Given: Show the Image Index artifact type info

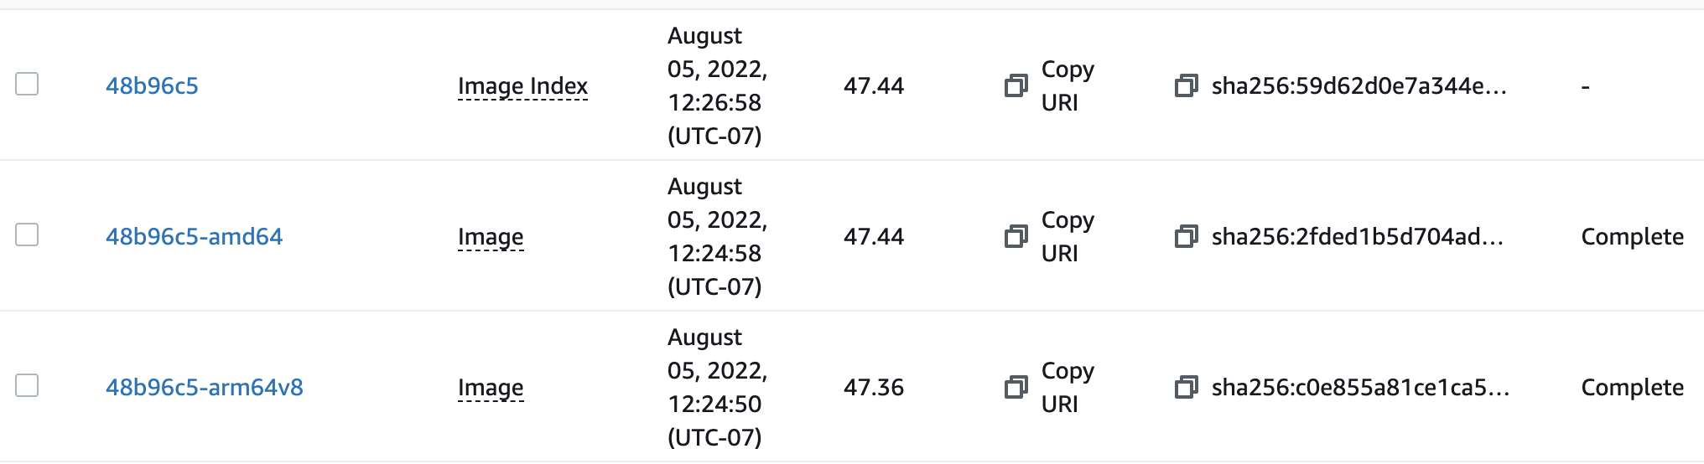Looking at the screenshot, I should click(x=522, y=86).
